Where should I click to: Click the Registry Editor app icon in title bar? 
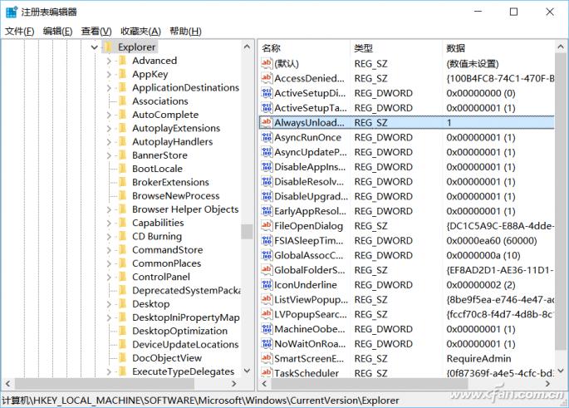tap(12, 12)
